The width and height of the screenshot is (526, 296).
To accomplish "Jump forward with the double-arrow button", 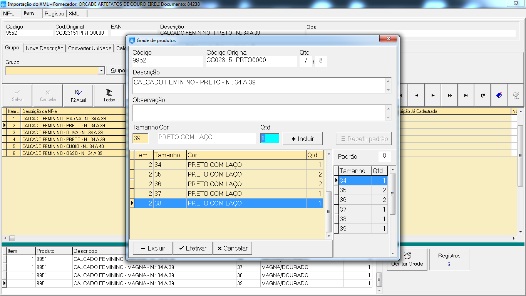I will tap(450, 95).
